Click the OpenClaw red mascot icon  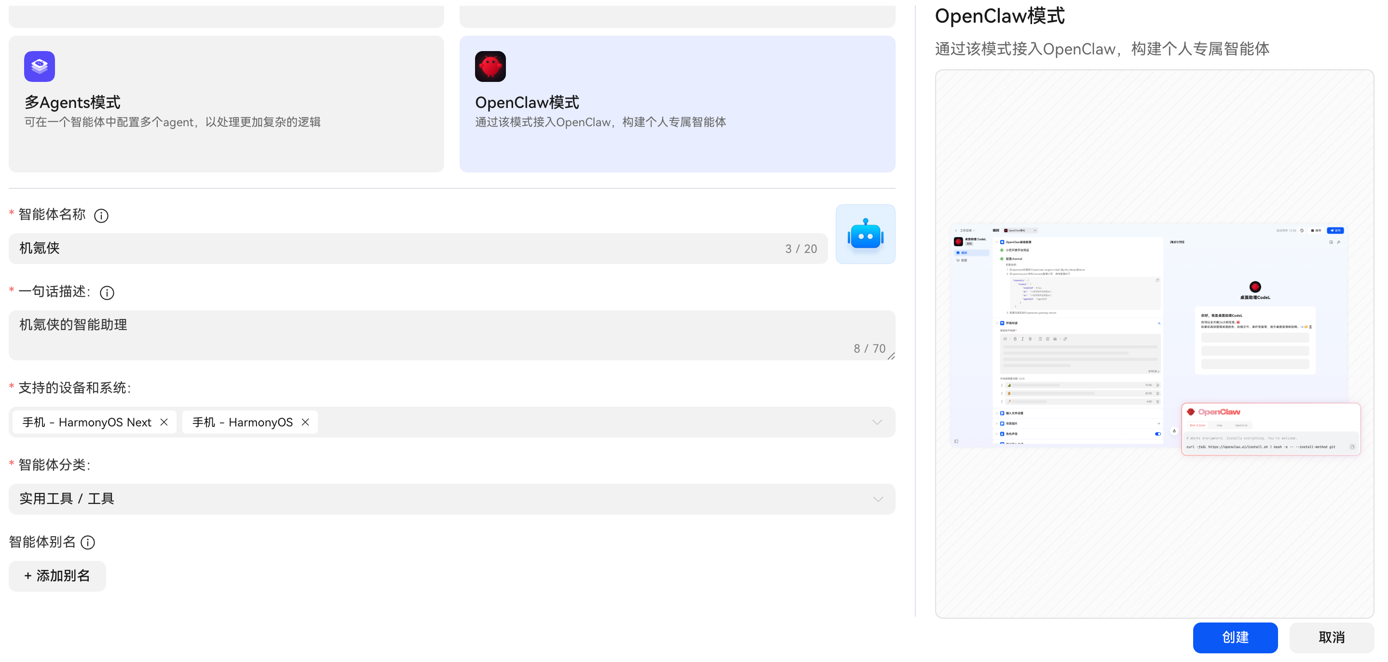490,66
